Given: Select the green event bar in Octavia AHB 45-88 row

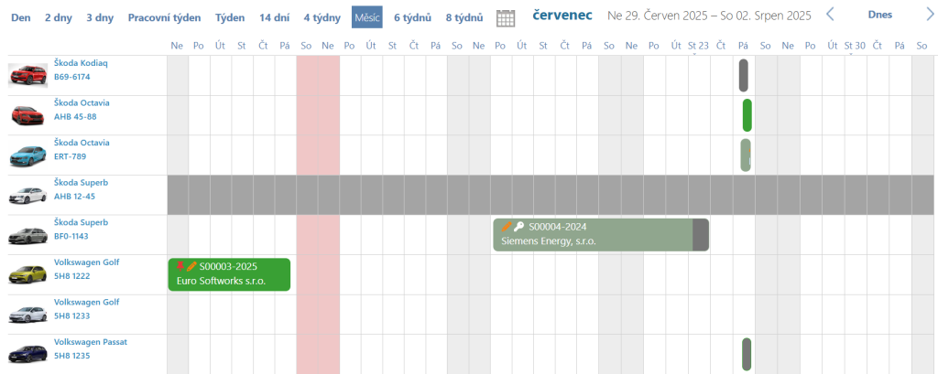Looking at the screenshot, I should 747,115.
